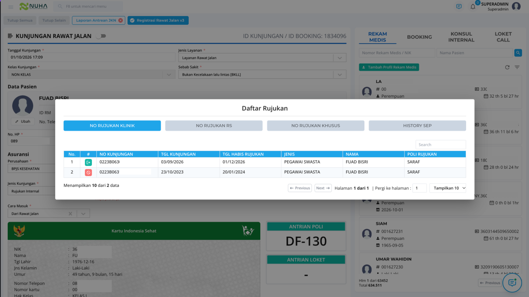Open the hamburger sidebar menu

(x=11, y=7)
